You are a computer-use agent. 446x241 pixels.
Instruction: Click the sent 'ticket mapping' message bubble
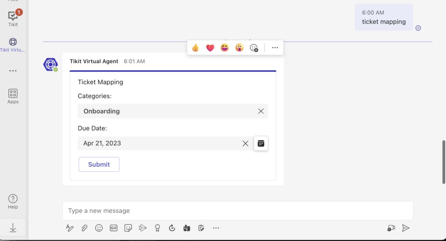pyautogui.click(x=384, y=17)
